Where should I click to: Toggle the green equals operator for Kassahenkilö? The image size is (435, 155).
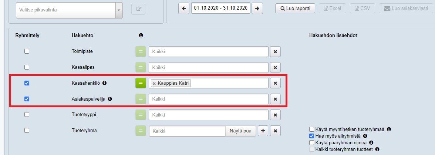pyautogui.click(x=141, y=83)
